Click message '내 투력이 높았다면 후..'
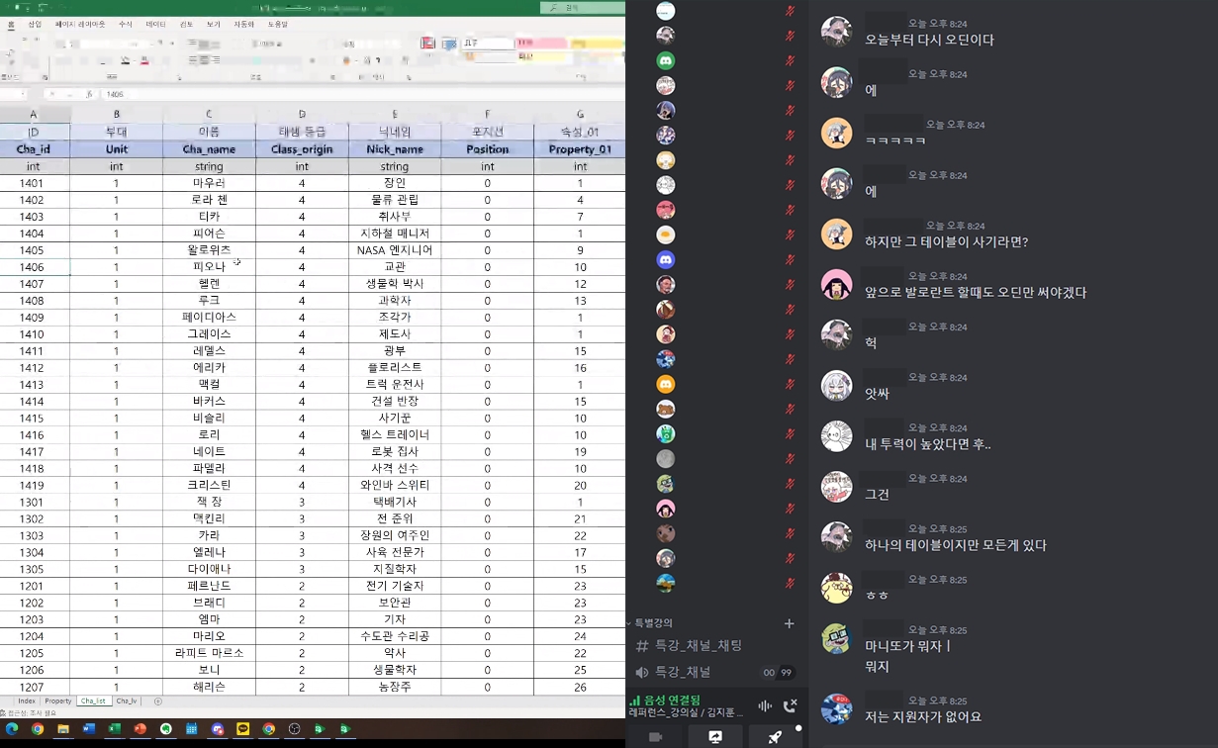This screenshot has width=1218, height=748. (x=928, y=444)
